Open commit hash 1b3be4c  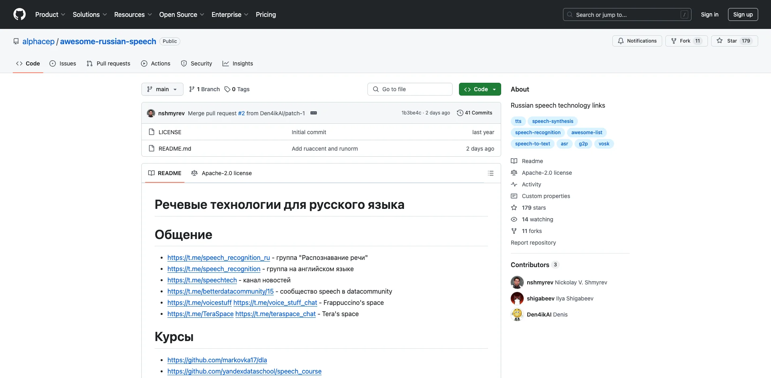click(411, 113)
